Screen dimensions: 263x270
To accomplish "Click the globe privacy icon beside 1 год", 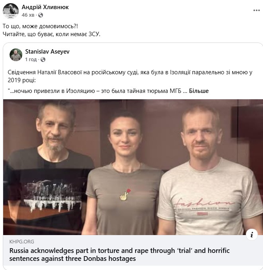I will (x=43, y=60).
